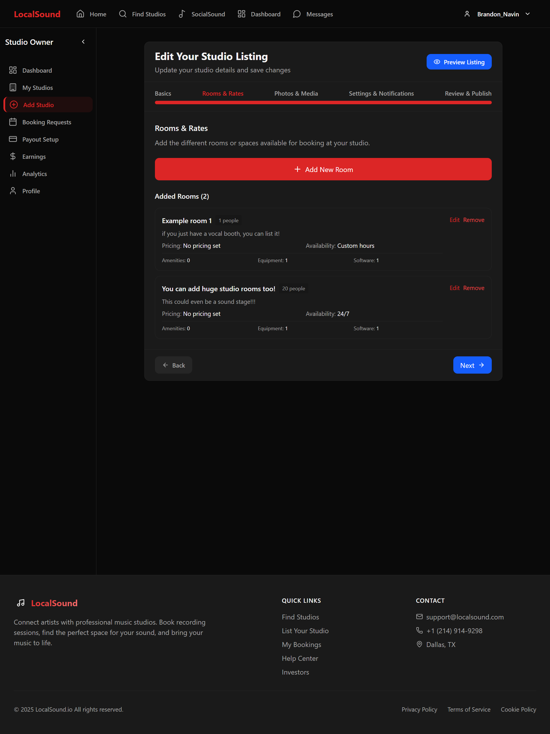
Task: Click the user avatar icon beside Brandon_Navin
Action: click(x=467, y=14)
